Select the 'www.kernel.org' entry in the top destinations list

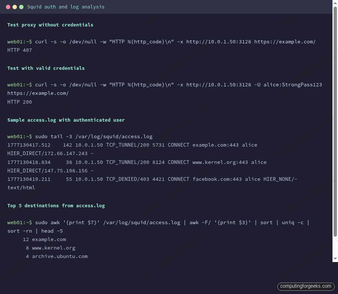[x=53, y=248]
